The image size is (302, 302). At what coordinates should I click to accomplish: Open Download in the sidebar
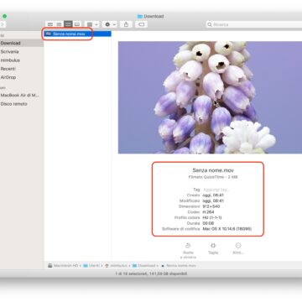(22, 43)
